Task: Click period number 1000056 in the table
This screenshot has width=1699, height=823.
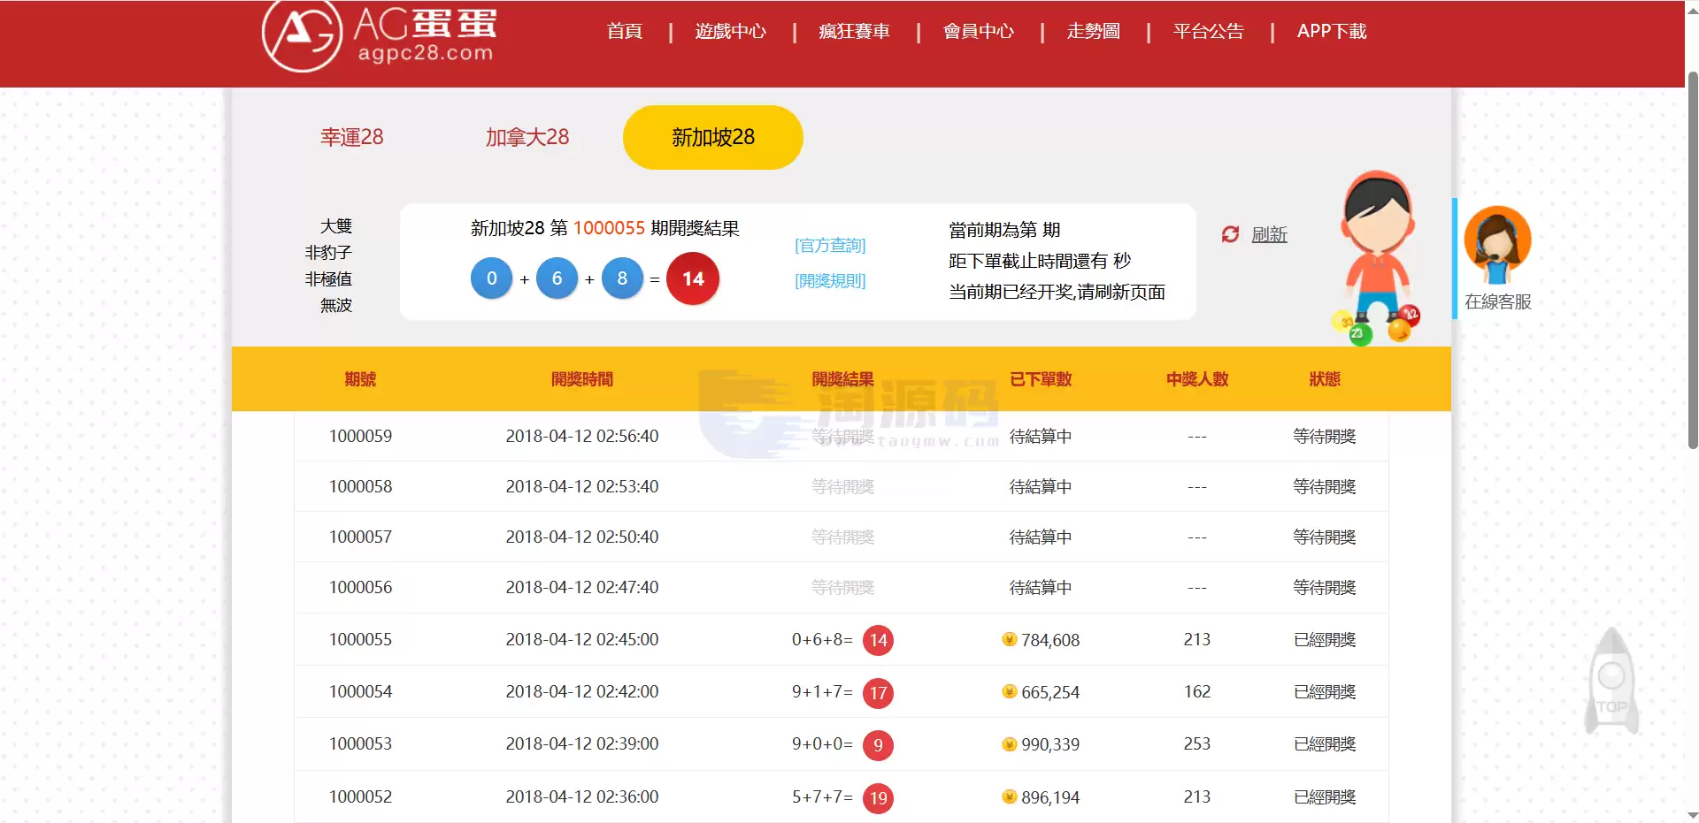Action: click(361, 587)
